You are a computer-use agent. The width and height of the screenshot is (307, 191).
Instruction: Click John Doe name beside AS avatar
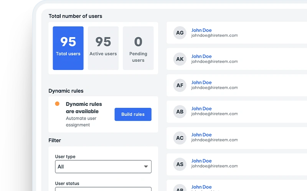coord(201,161)
